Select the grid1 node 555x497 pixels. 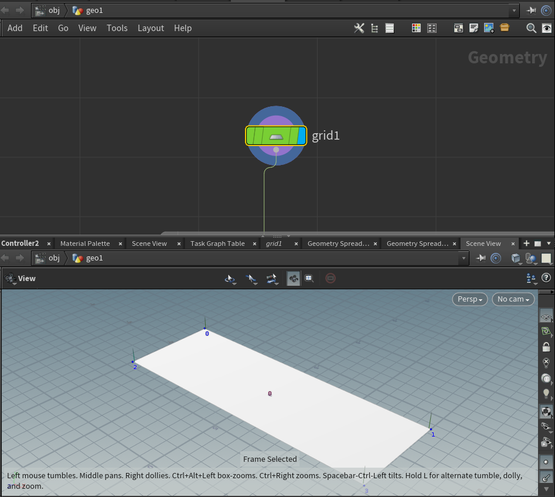[x=275, y=136]
